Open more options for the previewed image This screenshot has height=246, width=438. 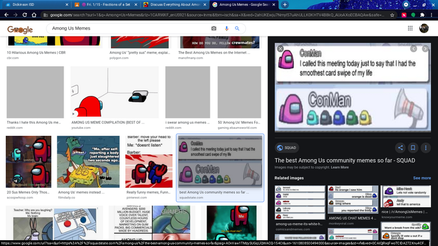coord(426,148)
